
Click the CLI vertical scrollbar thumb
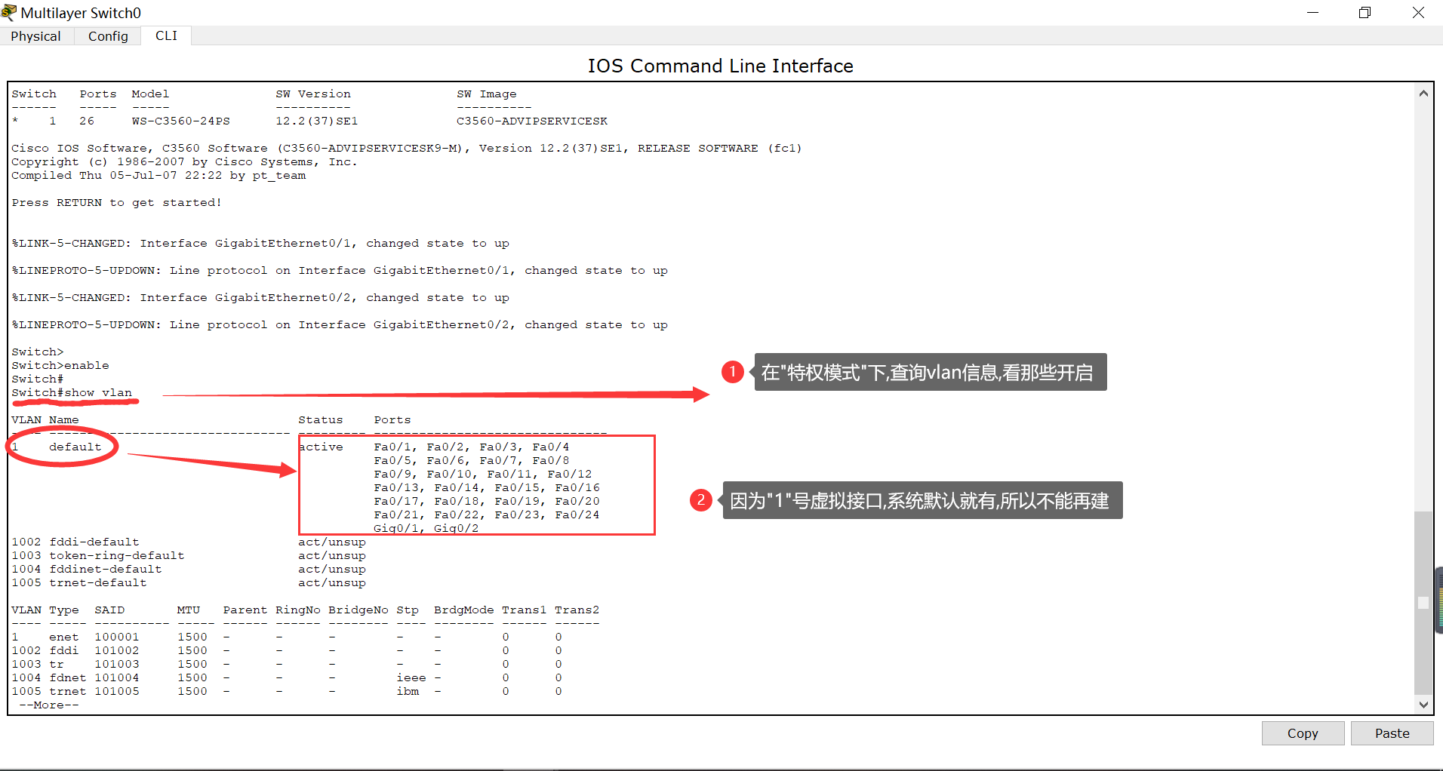pyautogui.click(x=1423, y=602)
